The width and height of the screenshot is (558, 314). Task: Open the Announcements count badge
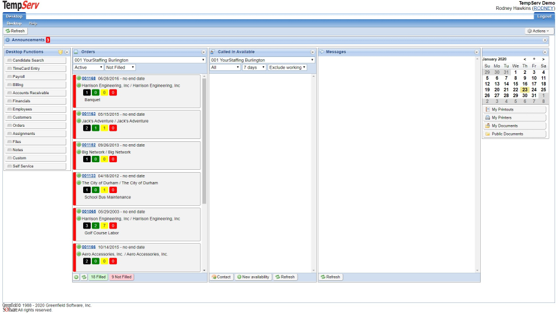point(48,40)
